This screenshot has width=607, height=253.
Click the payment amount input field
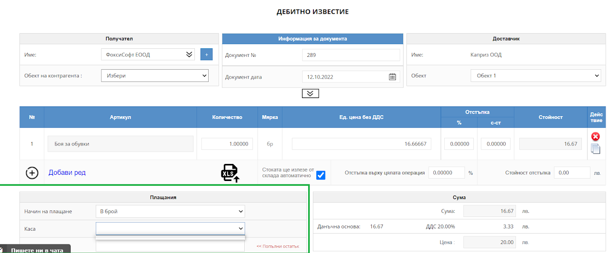(x=170, y=246)
